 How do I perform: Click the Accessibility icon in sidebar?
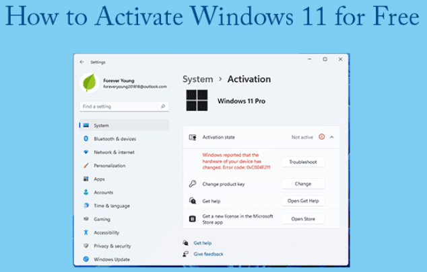coord(86,232)
